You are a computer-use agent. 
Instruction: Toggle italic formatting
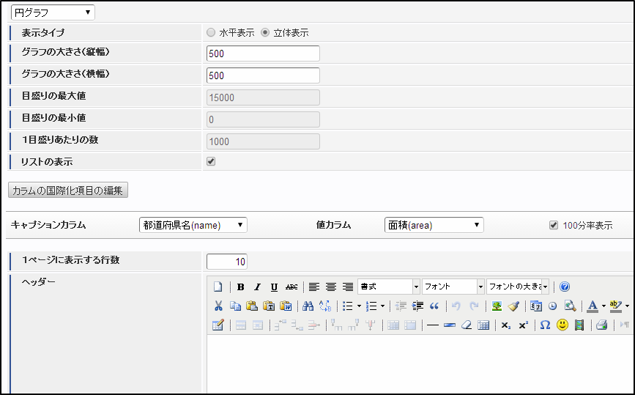[257, 287]
